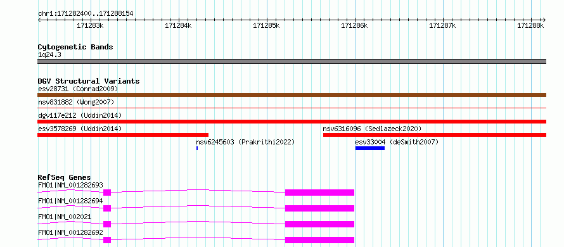This screenshot has height=247, width=564.
Task: Click the chr1:171282400..171288154 region label
Action: click(x=86, y=14)
